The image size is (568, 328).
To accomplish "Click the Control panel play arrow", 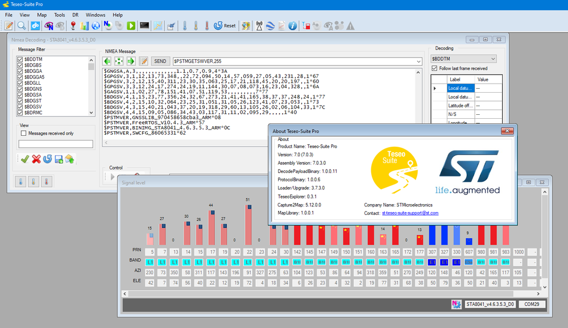I will [x=113, y=177].
